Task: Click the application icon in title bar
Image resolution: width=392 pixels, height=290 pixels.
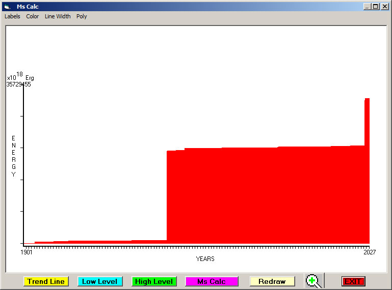Action: 7,7
